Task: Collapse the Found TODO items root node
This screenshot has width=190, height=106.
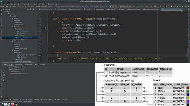Action: click(x=6, y=67)
